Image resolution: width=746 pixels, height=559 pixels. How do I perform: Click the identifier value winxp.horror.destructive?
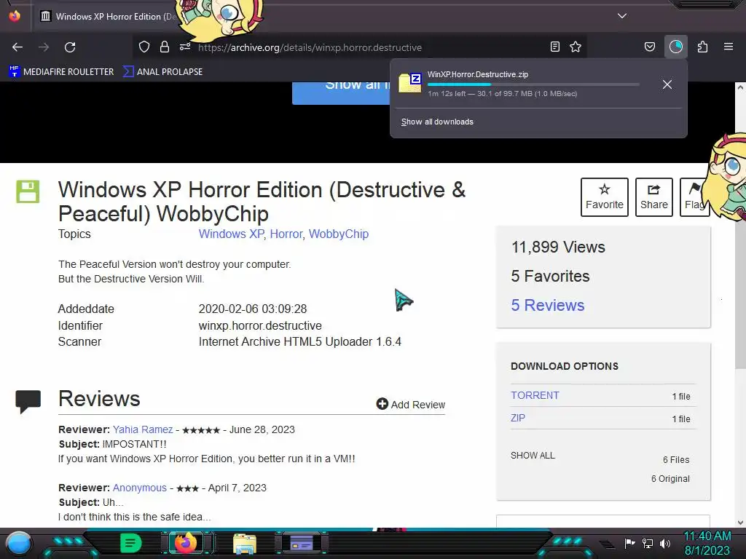(x=260, y=325)
